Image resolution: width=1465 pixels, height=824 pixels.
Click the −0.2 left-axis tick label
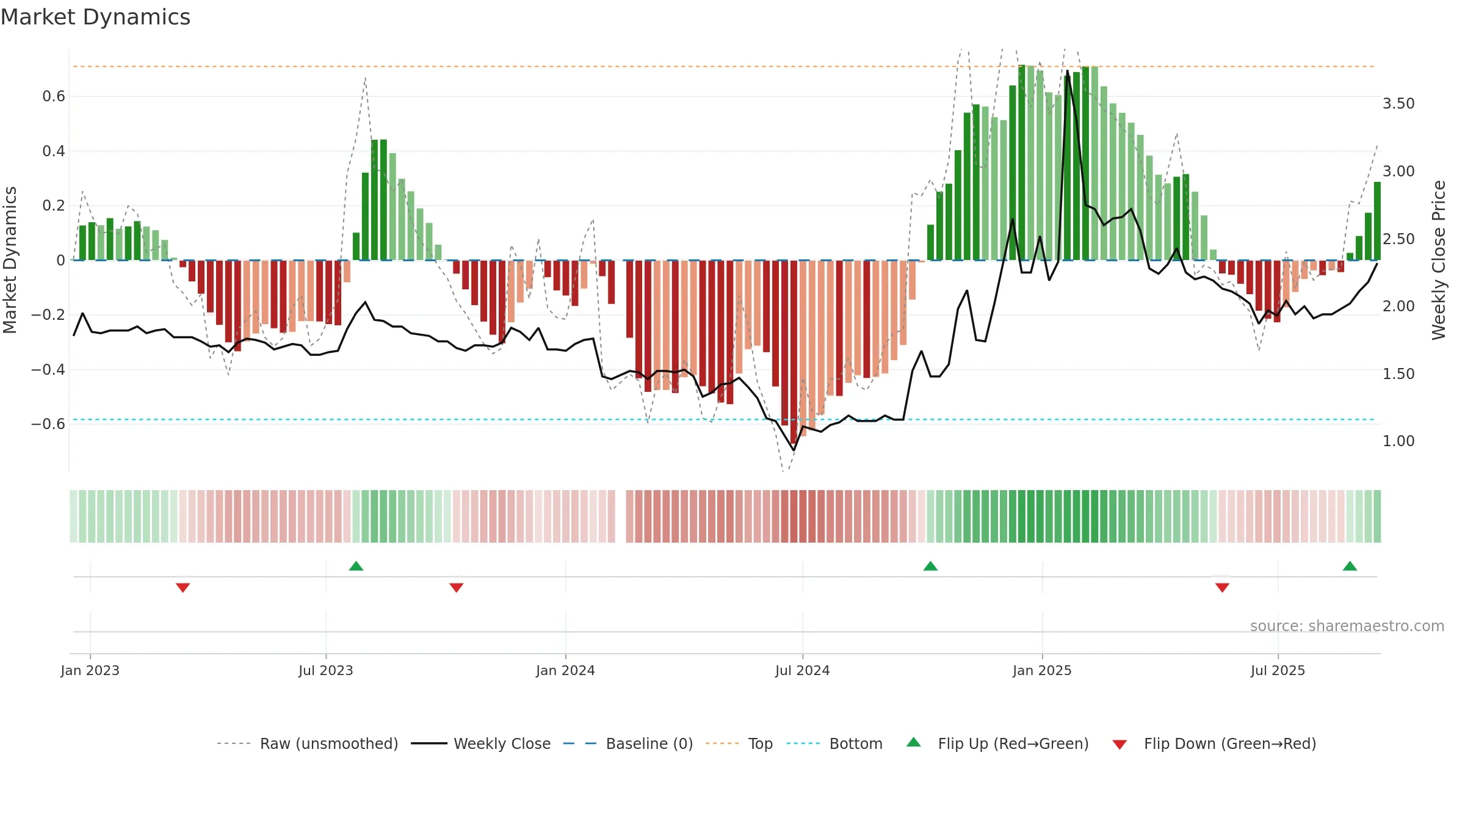tap(48, 315)
